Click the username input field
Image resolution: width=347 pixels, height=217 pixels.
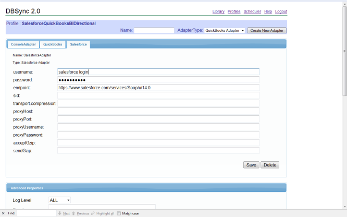click(x=158, y=72)
